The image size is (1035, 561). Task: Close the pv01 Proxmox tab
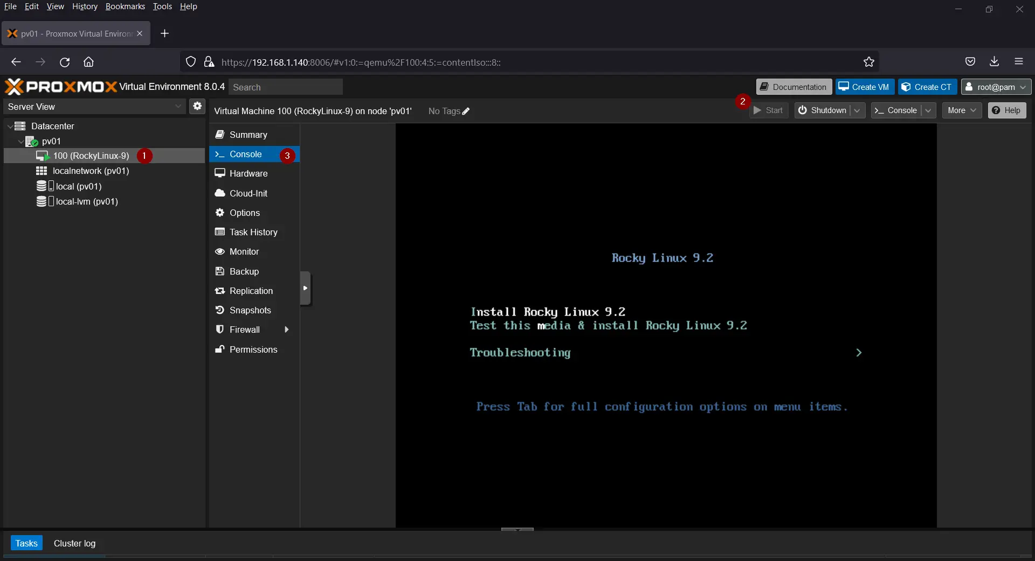pos(140,33)
